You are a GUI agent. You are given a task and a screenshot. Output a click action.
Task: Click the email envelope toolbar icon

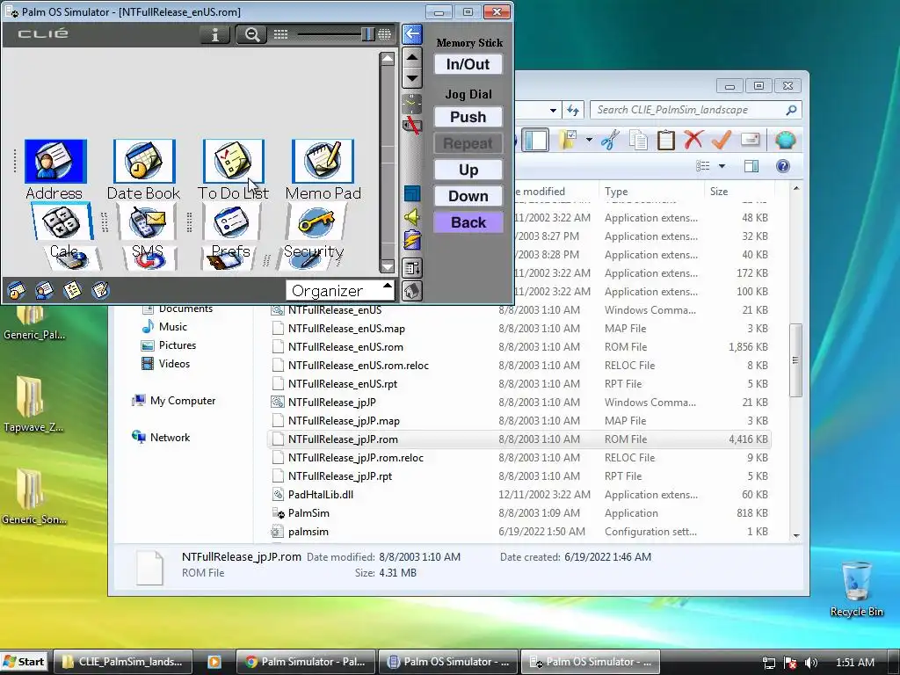tap(751, 140)
